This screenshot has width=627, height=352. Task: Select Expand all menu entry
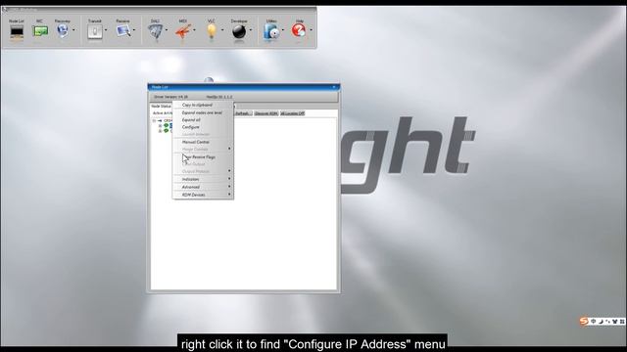203,120
